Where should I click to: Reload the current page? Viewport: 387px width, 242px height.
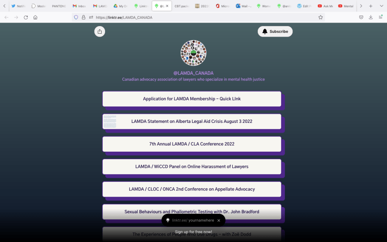pos(26,17)
